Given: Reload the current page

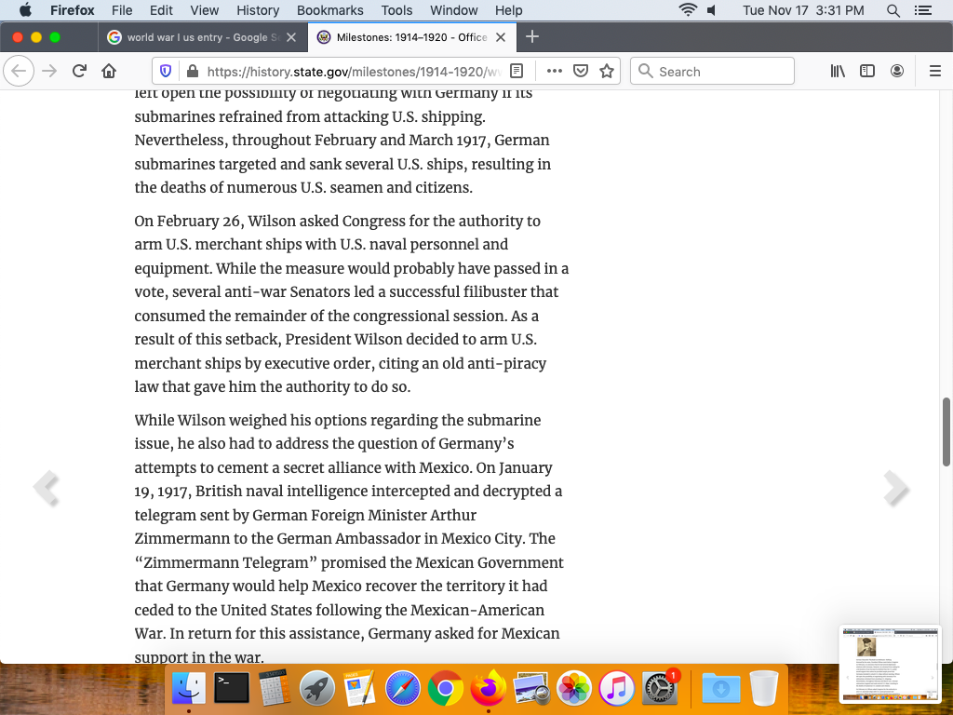Looking at the screenshot, I should pyautogui.click(x=79, y=72).
